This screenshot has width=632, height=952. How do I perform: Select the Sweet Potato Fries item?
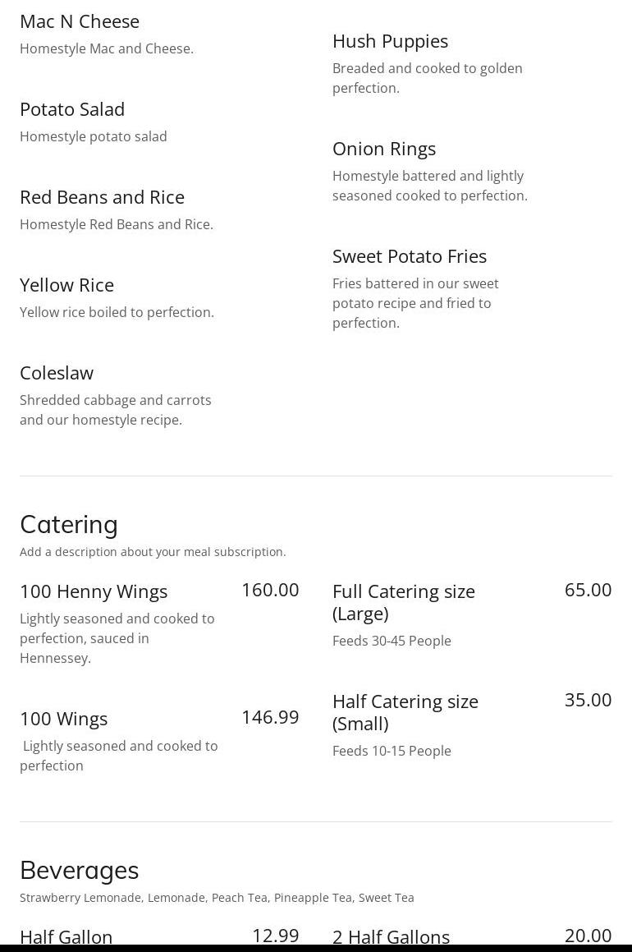[x=409, y=256]
